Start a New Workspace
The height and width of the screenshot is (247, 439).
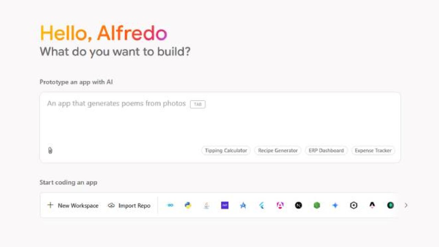tap(73, 205)
